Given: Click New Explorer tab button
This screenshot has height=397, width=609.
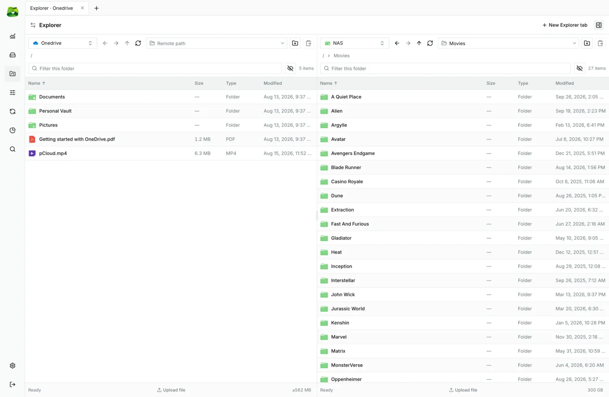Looking at the screenshot, I should (565, 25).
